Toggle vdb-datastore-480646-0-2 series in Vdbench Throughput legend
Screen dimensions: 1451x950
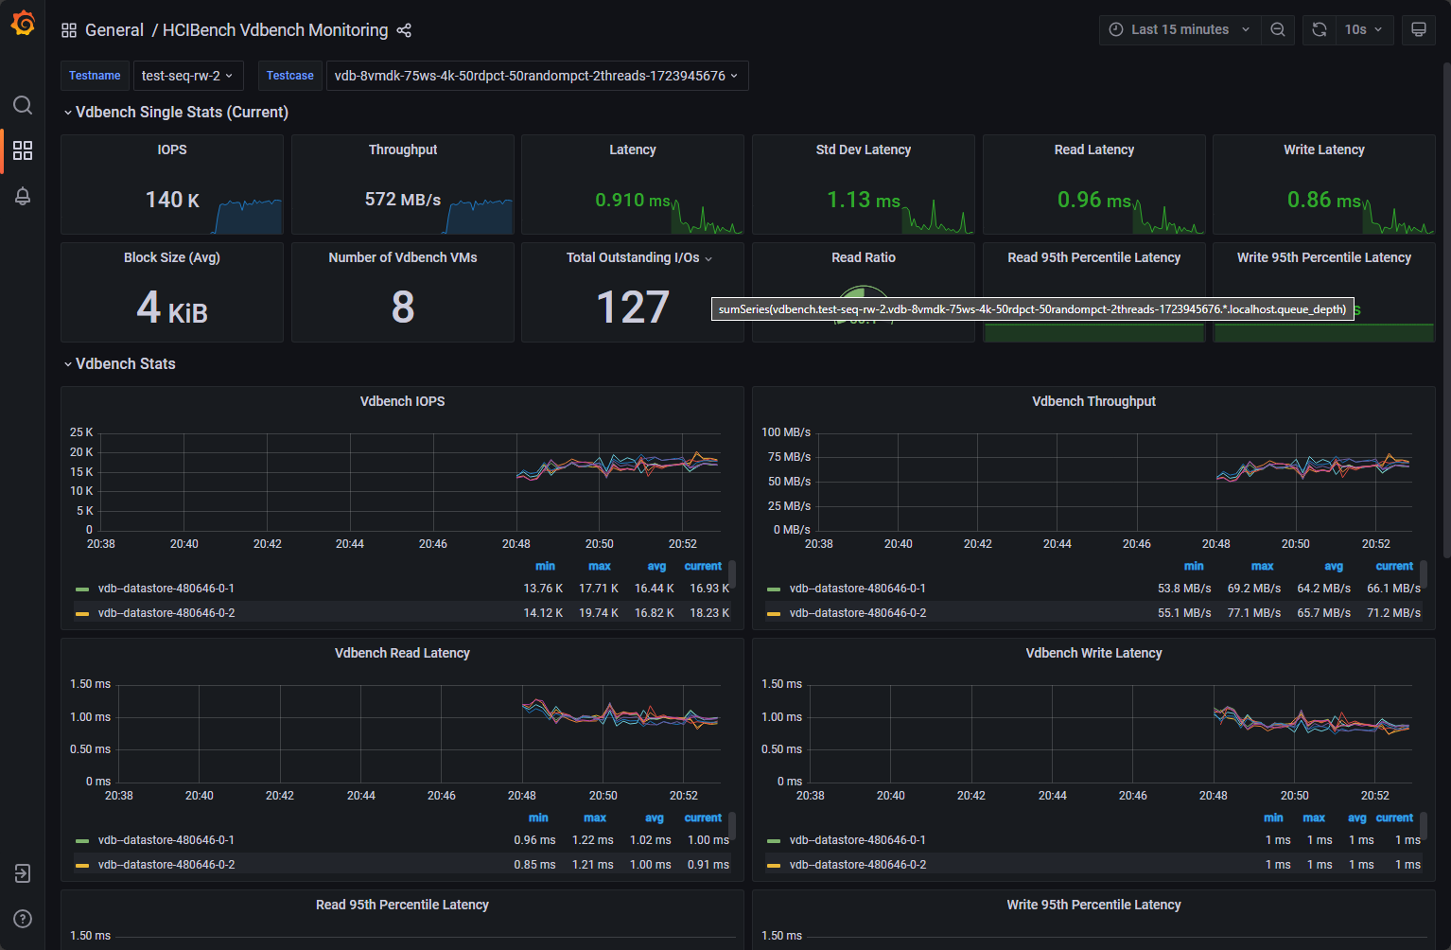tap(857, 613)
